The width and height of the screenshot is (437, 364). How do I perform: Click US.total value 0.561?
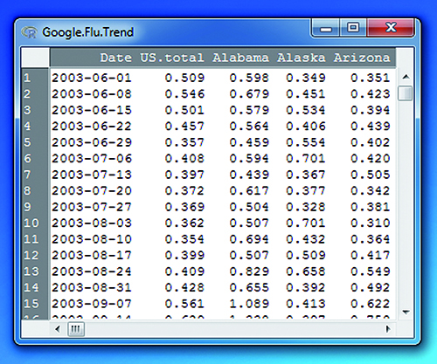pos(184,304)
